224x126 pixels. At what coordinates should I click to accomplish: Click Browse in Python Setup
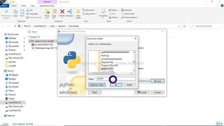pyautogui.click(x=157, y=81)
